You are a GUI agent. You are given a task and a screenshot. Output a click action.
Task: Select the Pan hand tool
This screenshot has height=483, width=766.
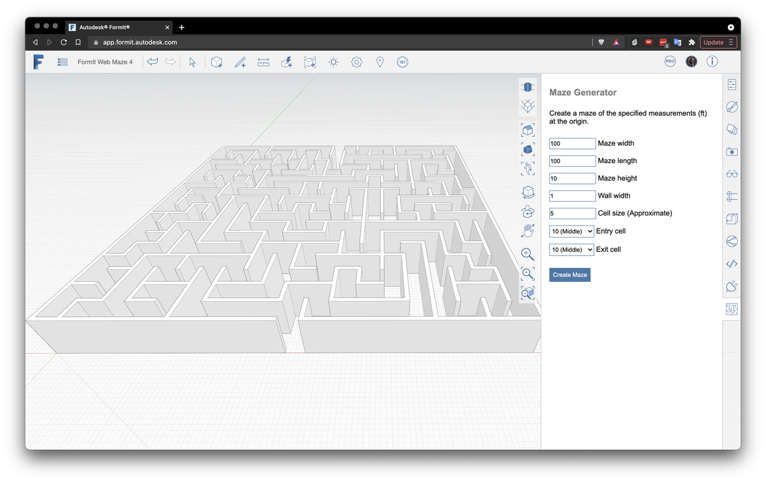[528, 231]
